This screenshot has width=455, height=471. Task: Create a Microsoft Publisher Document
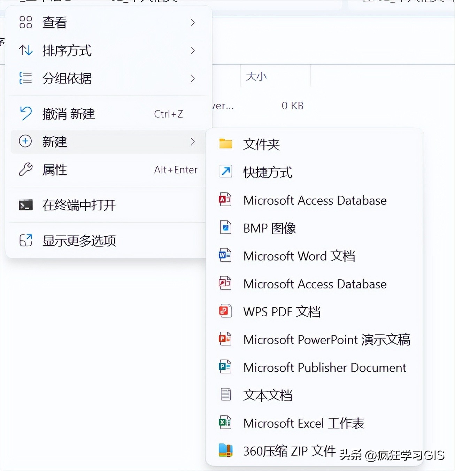pos(315,367)
